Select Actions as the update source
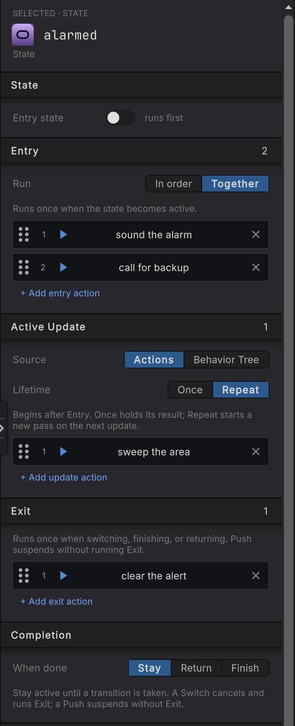The height and width of the screenshot is (726, 295). [x=154, y=360]
